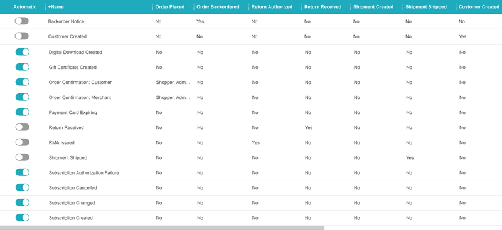Select Subscription Cancelled name cell

[x=73, y=188]
